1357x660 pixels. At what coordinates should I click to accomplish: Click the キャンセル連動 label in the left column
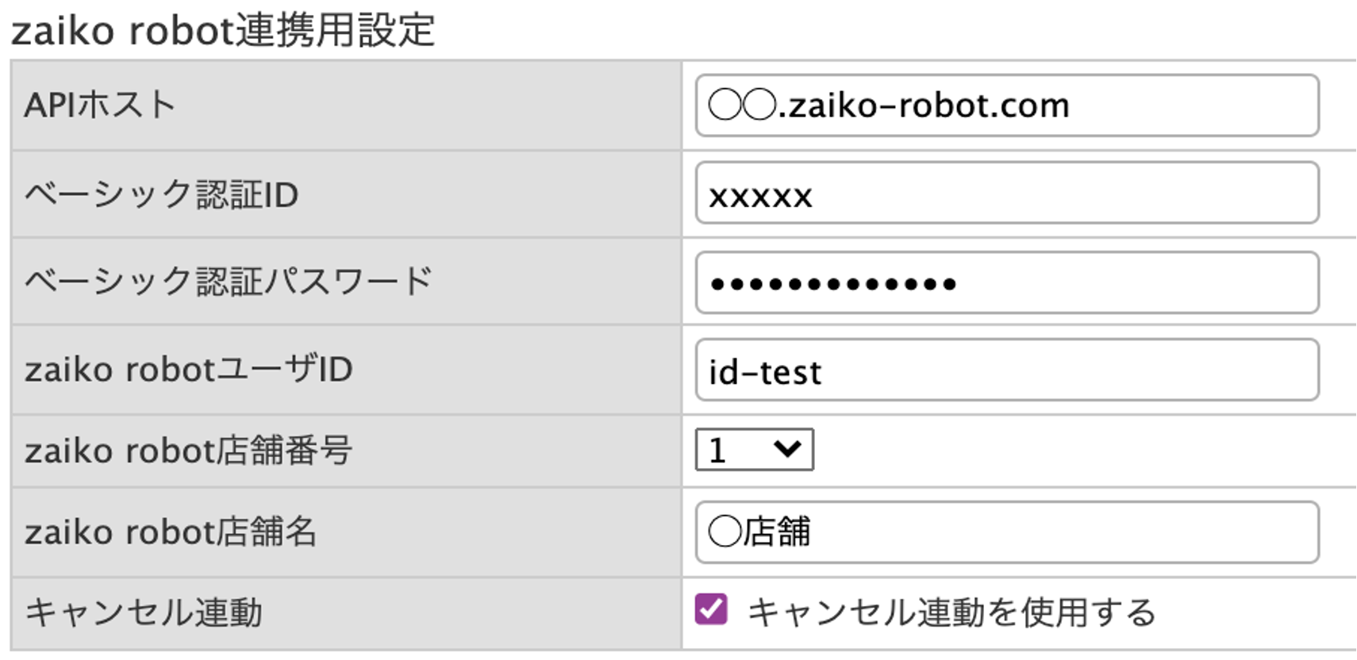[144, 612]
